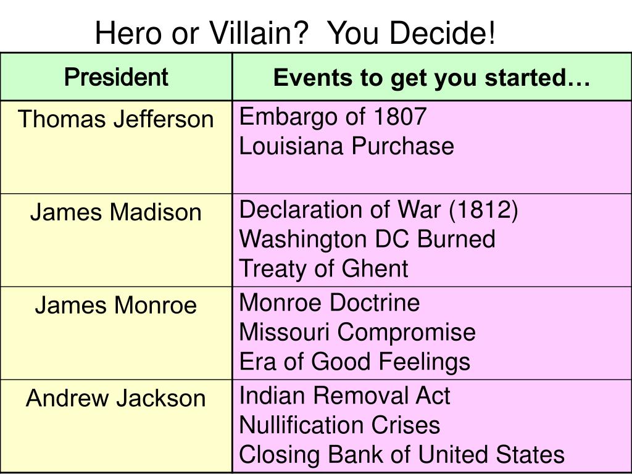Click Era of Good Feelings text
The image size is (632, 474).
355,362
